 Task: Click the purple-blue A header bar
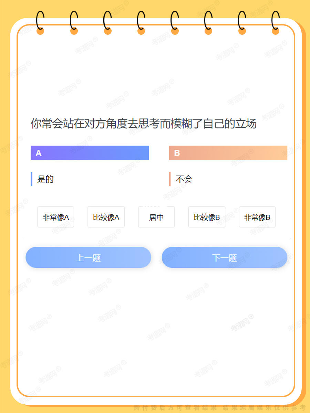[90, 153]
